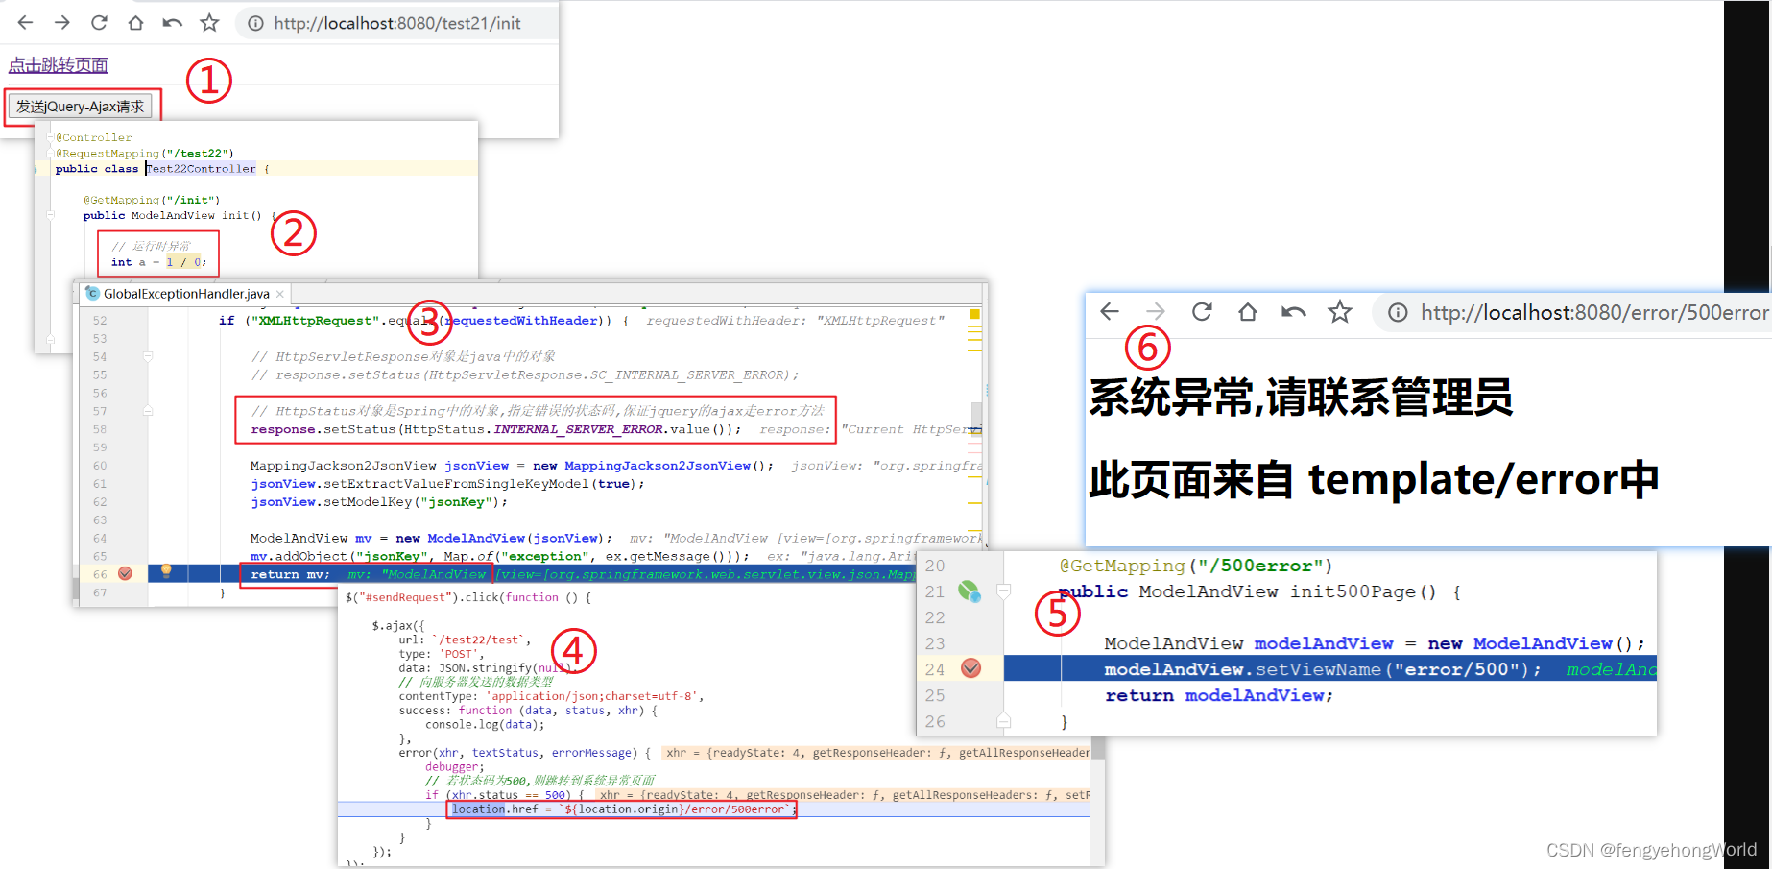Image resolution: width=1772 pixels, height=869 pixels.
Task: Click the @RequestMapping("/test22") annotation
Action: 144,153
